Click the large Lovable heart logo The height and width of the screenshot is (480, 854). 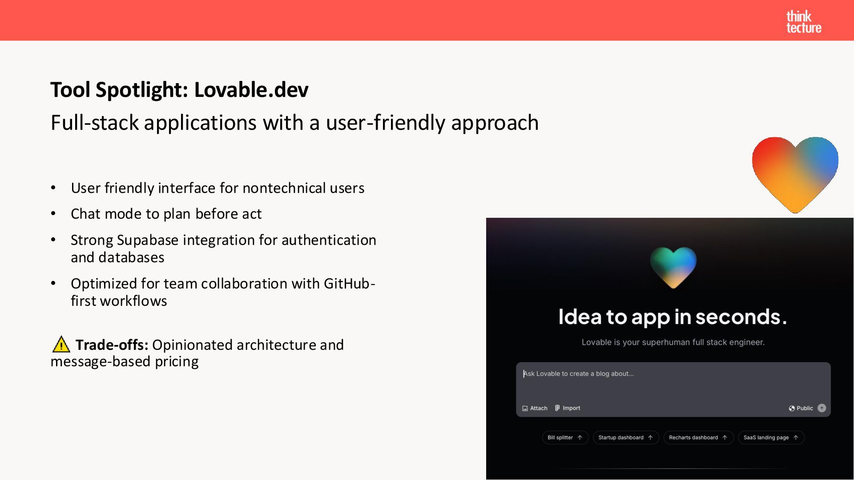tap(795, 175)
